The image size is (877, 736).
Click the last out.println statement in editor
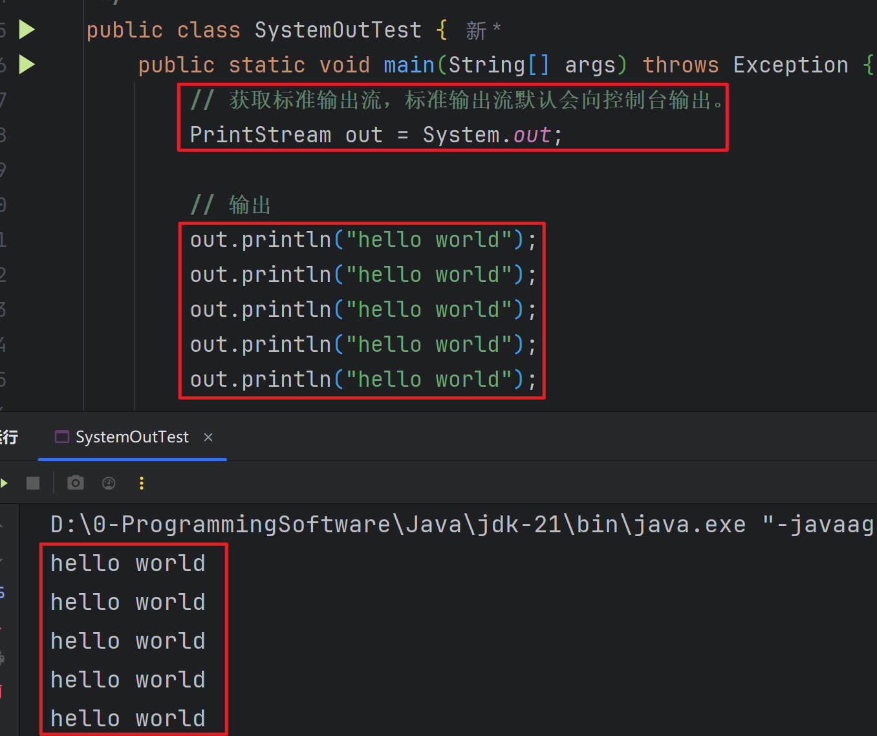pos(362,380)
